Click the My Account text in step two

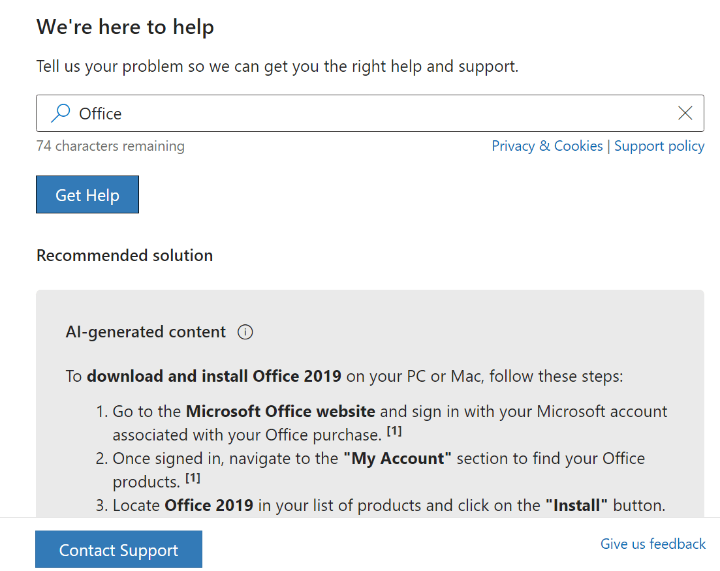click(x=397, y=458)
